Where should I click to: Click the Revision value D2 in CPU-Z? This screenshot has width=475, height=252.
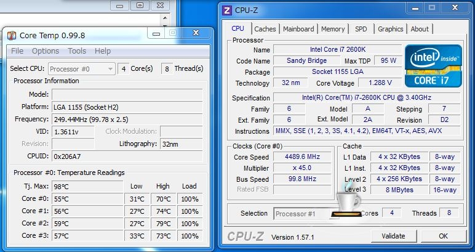pos(444,120)
